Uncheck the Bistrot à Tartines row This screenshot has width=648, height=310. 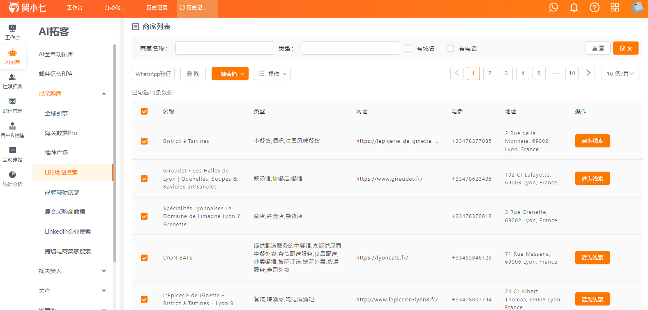coord(144,141)
